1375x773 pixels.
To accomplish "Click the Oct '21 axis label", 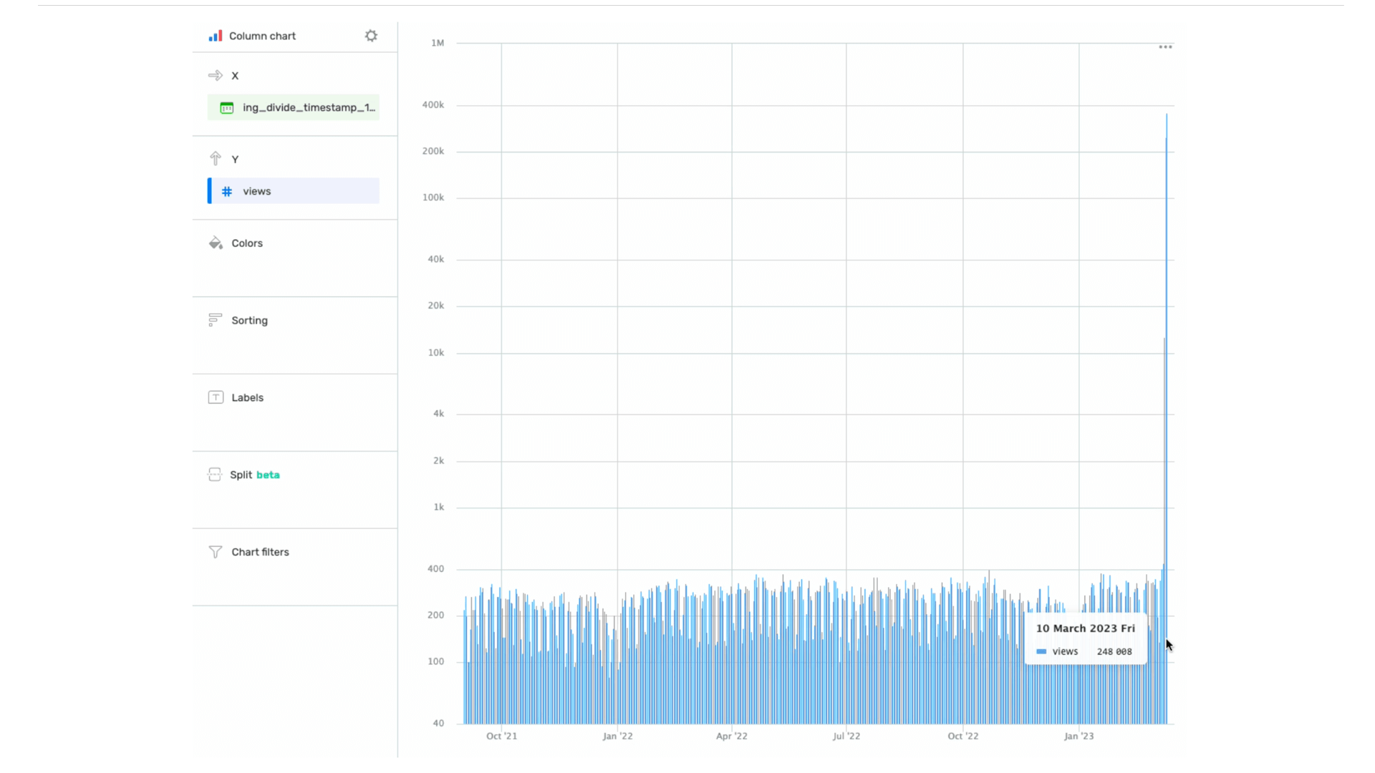I will tap(501, 736).
